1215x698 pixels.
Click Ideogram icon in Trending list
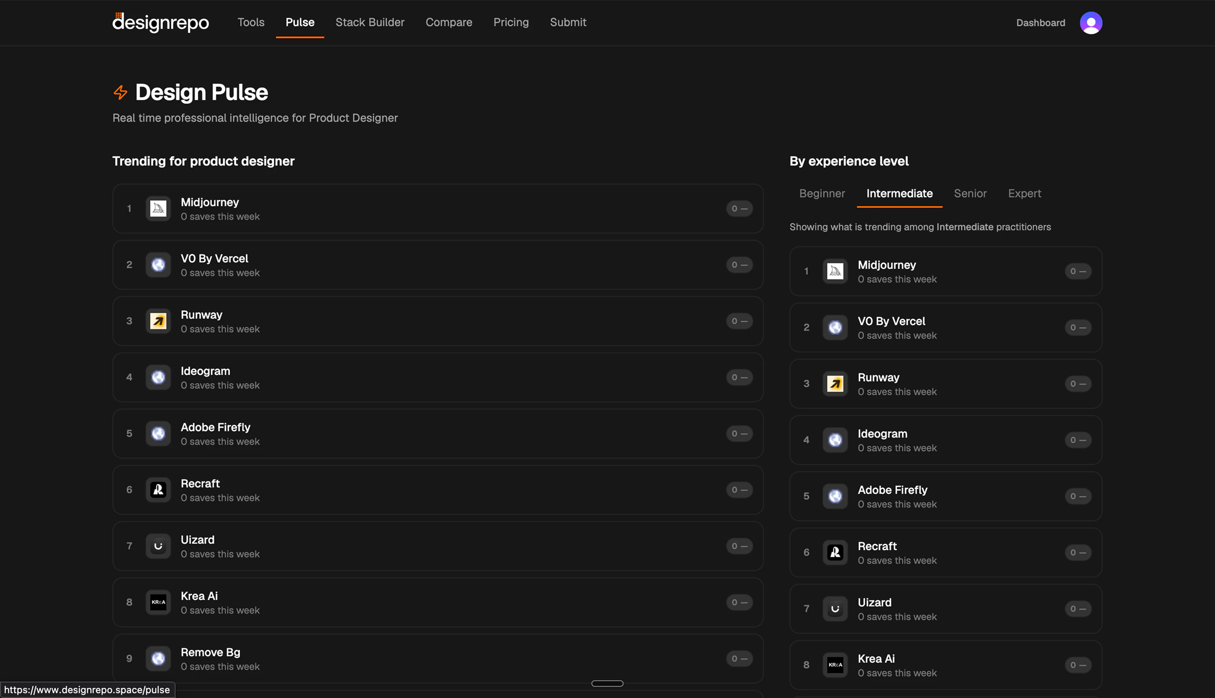tap(158, 377)
